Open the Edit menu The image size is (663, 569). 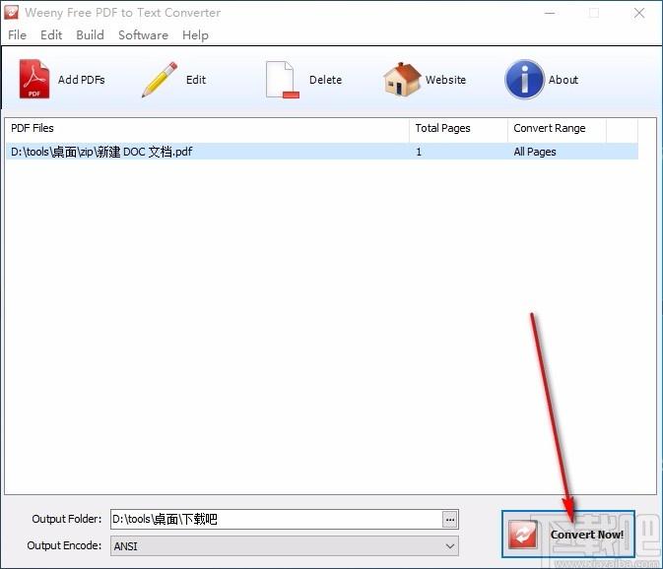51,35
